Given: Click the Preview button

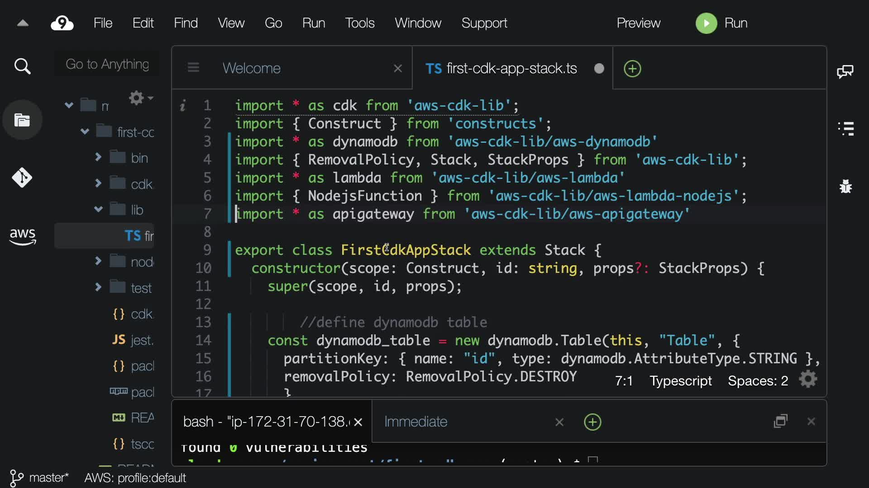Looking at the screenshot, I should pyautogui.click(x=638, y=23).
